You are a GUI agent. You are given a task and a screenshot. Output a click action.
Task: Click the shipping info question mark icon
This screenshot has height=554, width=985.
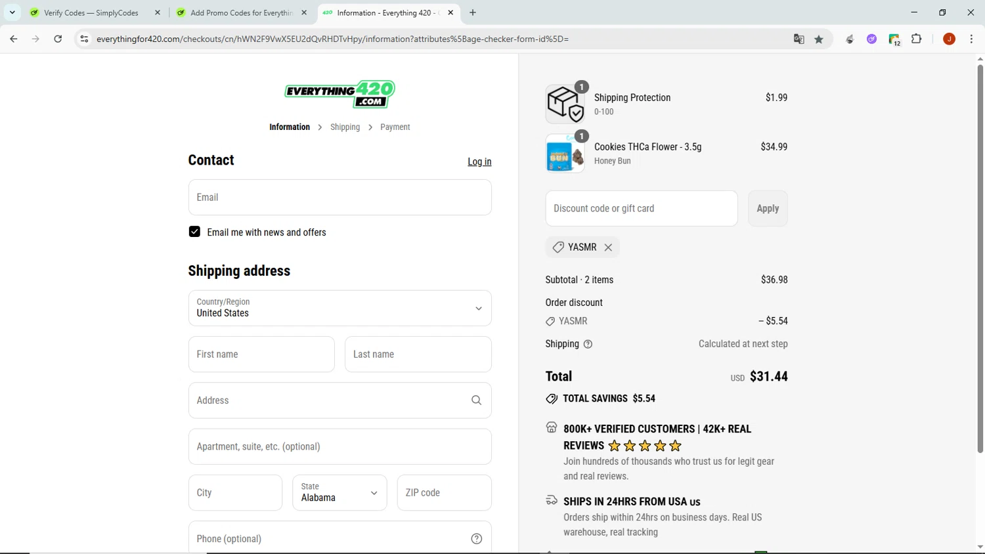pos(588,344)
